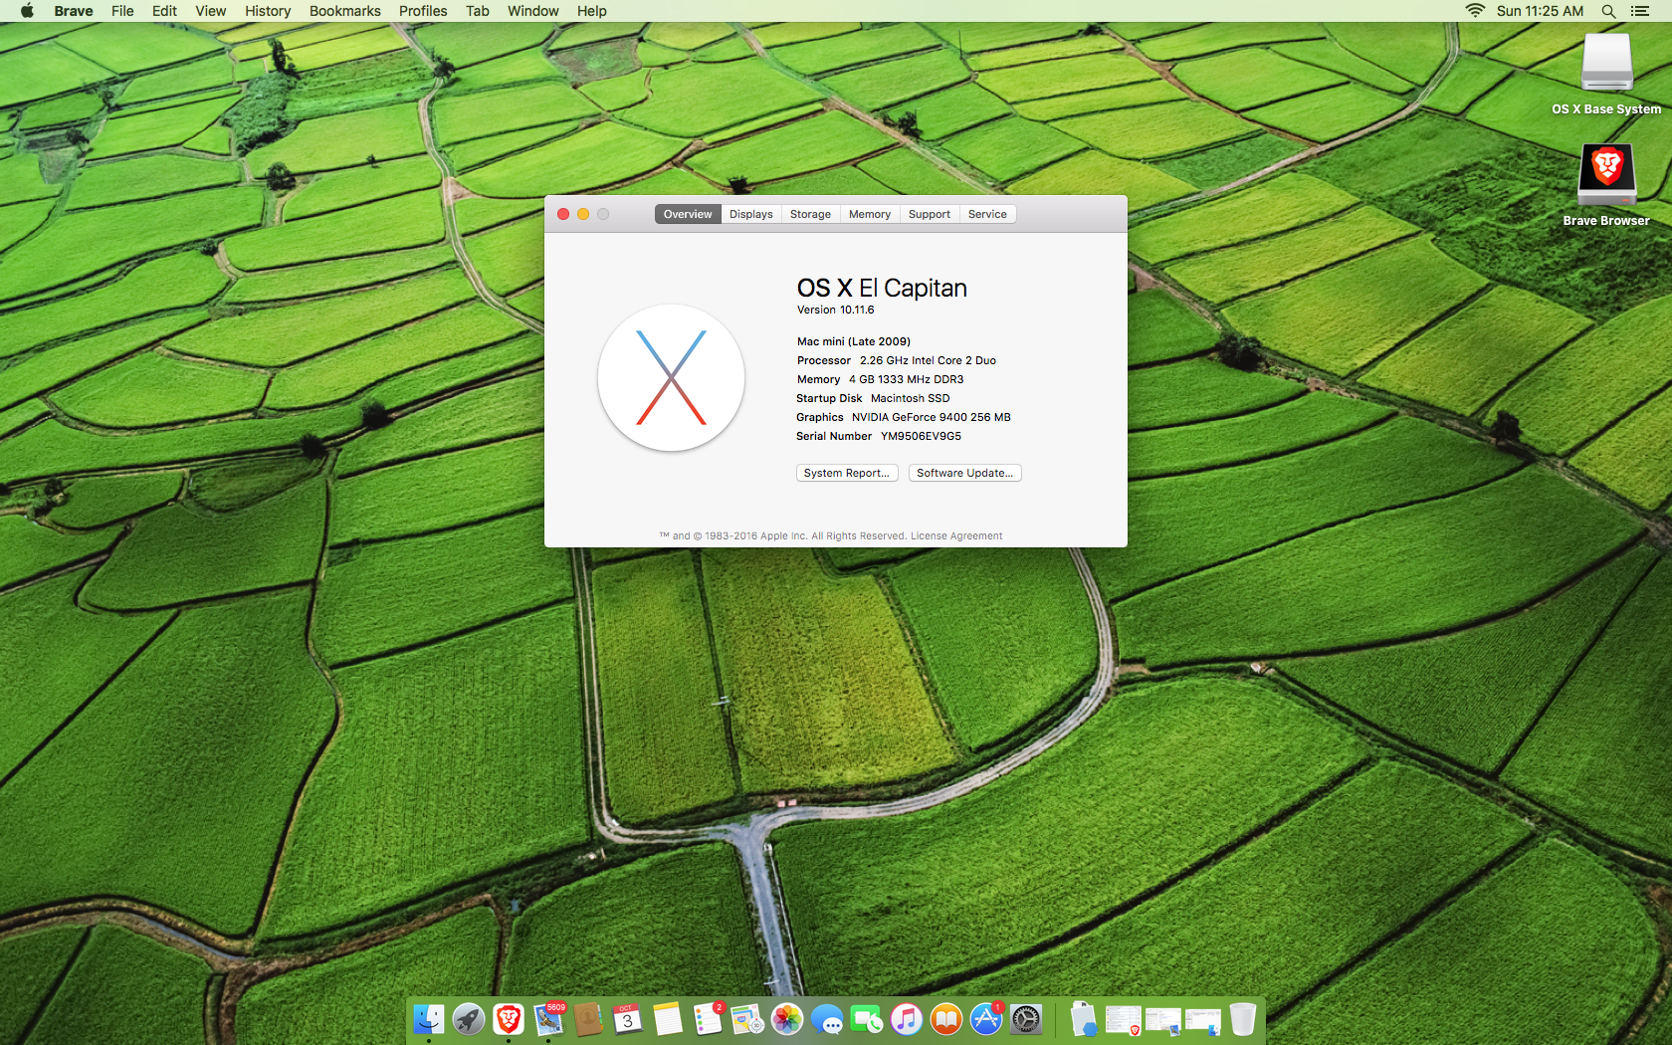Open System Preferences gear in dock
The width and height of the screenshot is (1672, 1045).
[1026, 1019]
